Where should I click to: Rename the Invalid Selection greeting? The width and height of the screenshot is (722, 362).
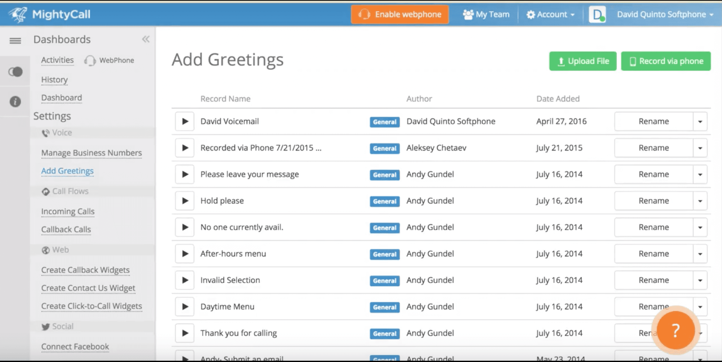click(x=653, y=280)
